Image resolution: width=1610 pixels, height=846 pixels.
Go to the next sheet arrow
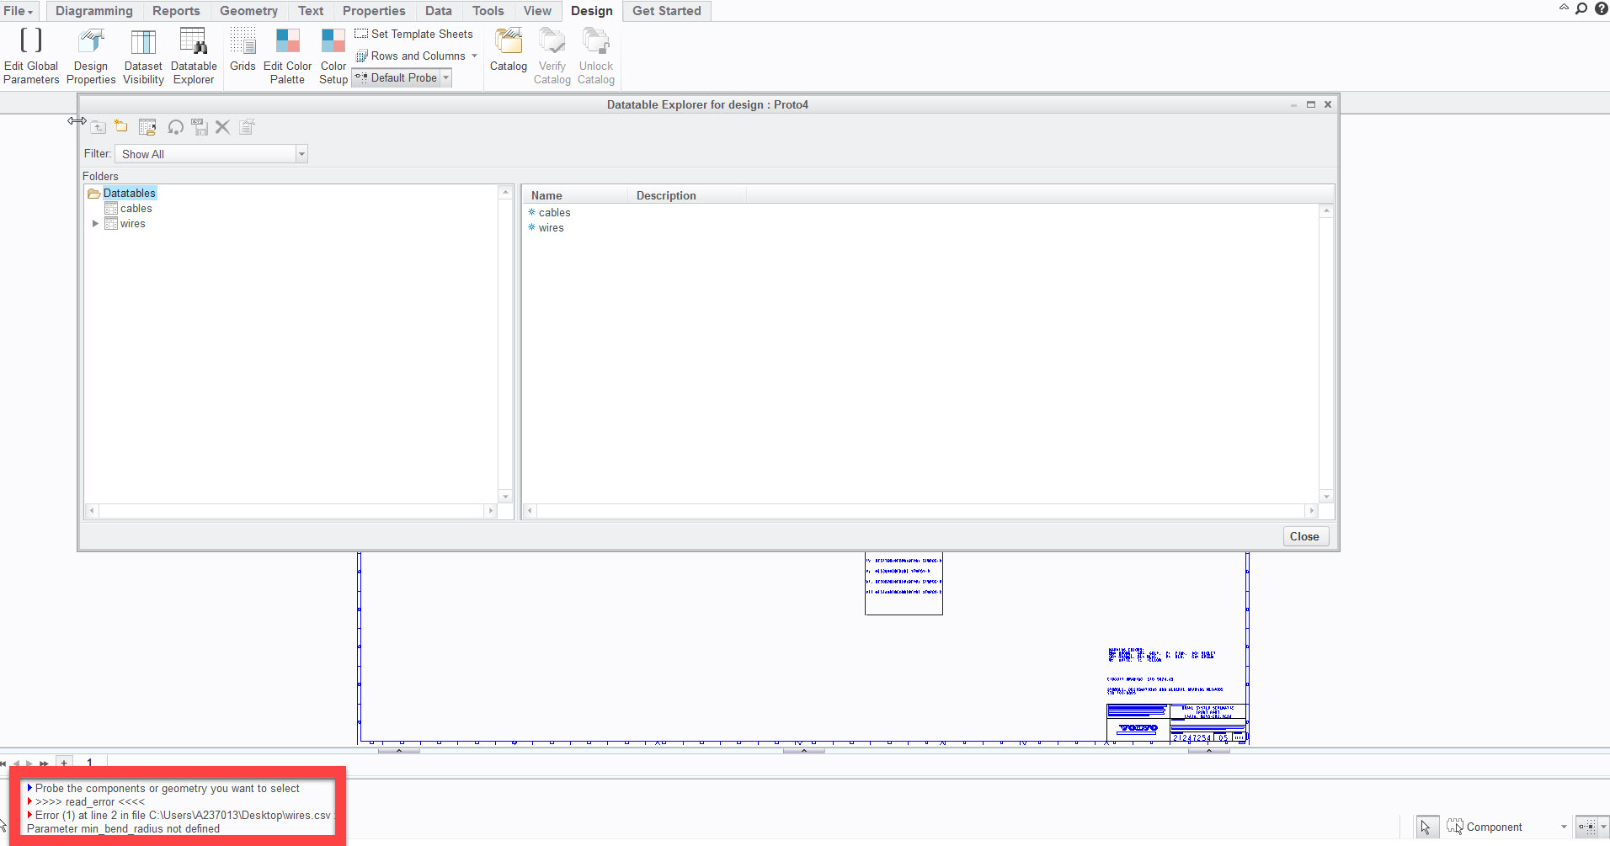pos(29,764)
